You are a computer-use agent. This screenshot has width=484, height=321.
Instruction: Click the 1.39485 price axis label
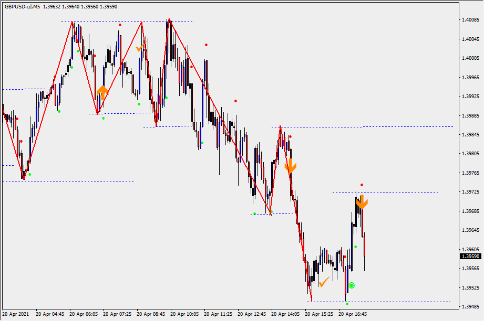pos(469,307)
